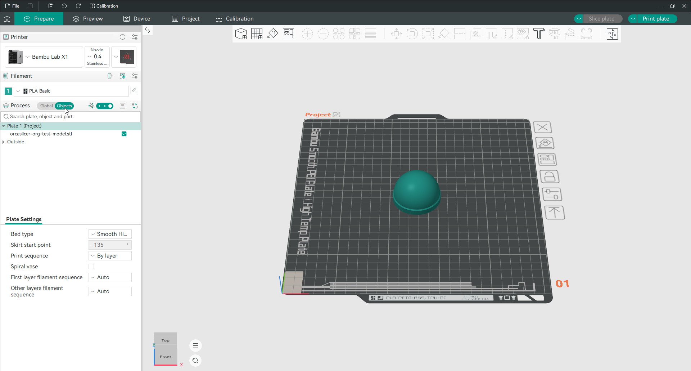
Task: Switch to the Project tab
Action: (186, 19)
